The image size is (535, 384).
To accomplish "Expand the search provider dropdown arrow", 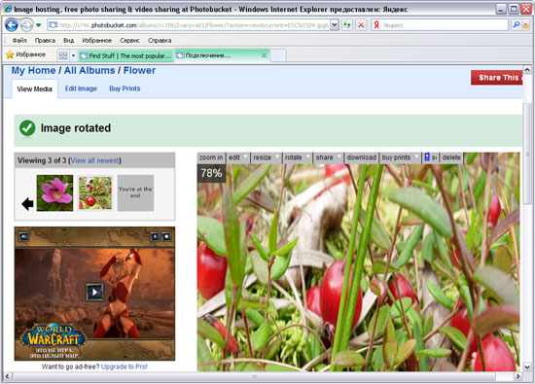I will 527,25.
